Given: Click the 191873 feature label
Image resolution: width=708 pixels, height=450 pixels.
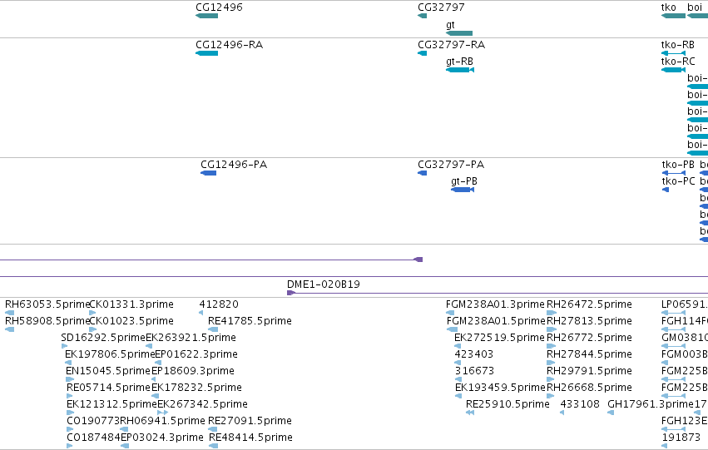Looking at the screenshot, I should tap(681, 438).
